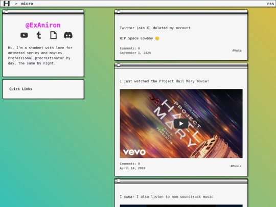Viewport: 276px width, 207px height.
Task: Click the vevo logo on video
Action: point(134,152)
